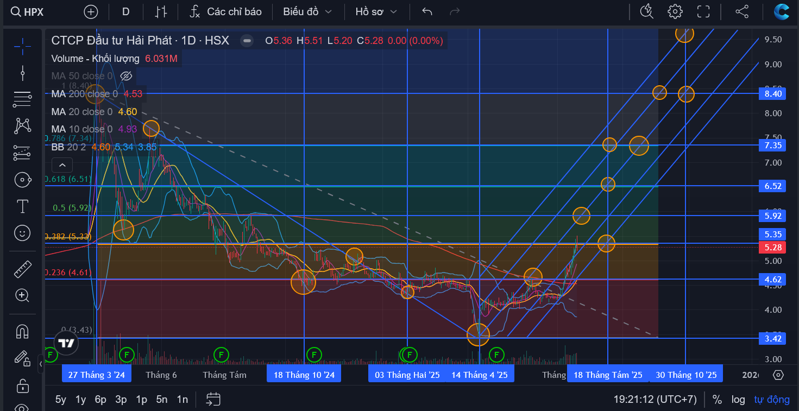Screen dimensions: 799x411
Task: Select the trend line drawing tool
Action: [22, 73]
